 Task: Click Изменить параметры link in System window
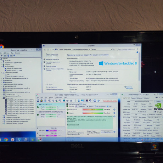[x=129, y=88]
